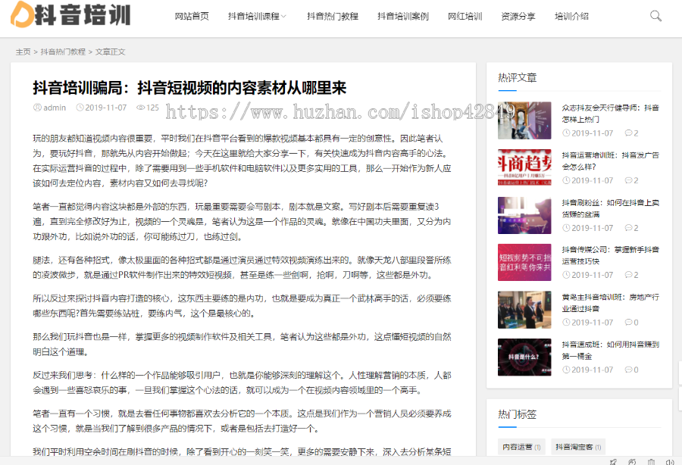Click thumbnail for 黄岛主抖音培训班 article
The width and height of the screenshot is (682, 465).
pyautogui.click(x=524, y=310)
